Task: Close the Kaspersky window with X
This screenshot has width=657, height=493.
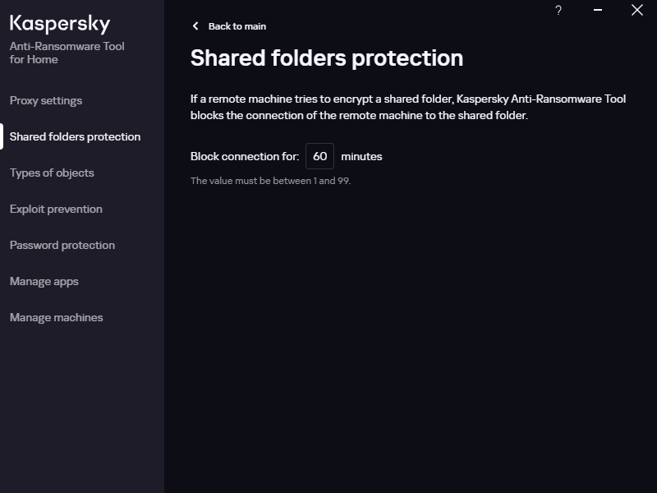Action: [x=636, y=11]
